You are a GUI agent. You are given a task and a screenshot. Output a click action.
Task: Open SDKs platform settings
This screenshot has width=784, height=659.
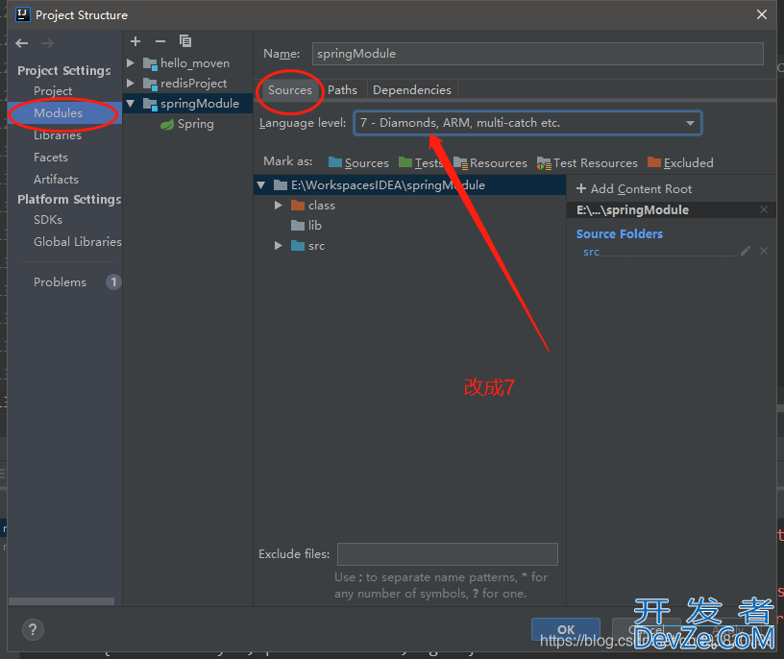[x=48, y=220]
